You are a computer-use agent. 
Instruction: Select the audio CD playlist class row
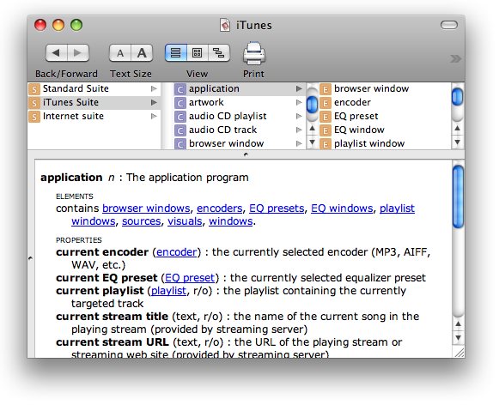pos(240,116)
